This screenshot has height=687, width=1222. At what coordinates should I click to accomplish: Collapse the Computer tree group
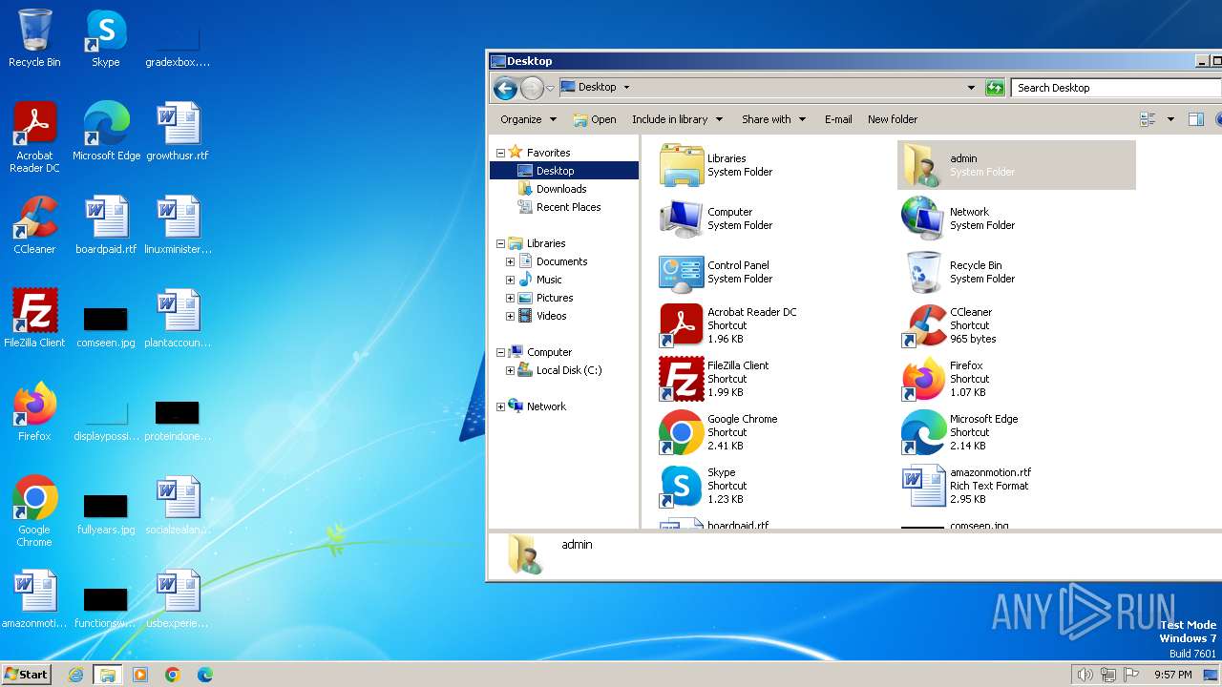(x=500, y=352)
